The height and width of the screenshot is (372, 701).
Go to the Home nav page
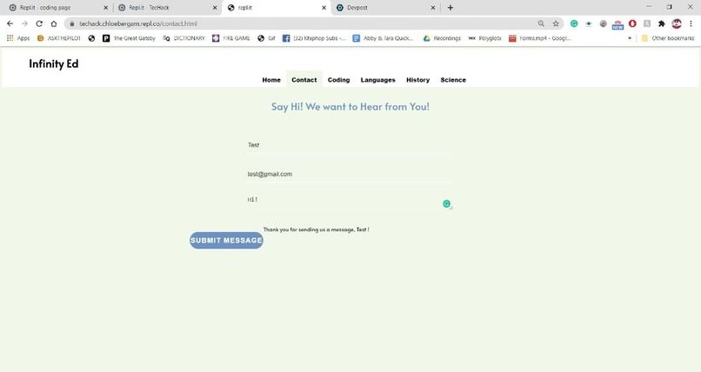[x=271, y=80]
